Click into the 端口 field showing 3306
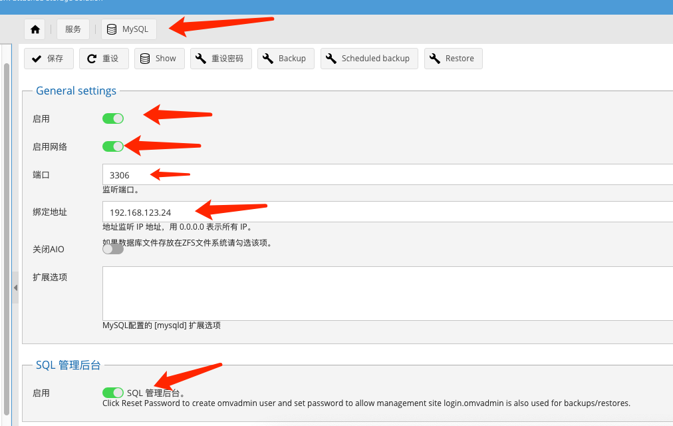The width and height of the screenshot is (673, 426). tap(388, 175)
